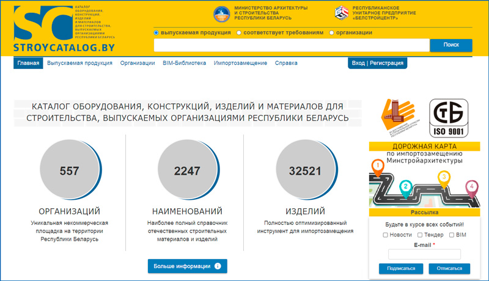This screenshot has width=489, height=281.
Task: Tick the BIM subscription checkbox
Action: click(x=452, y=235)
